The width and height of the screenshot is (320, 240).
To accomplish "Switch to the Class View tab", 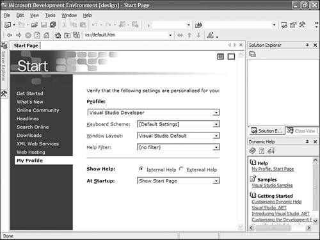I will click(x=301, y=131).
